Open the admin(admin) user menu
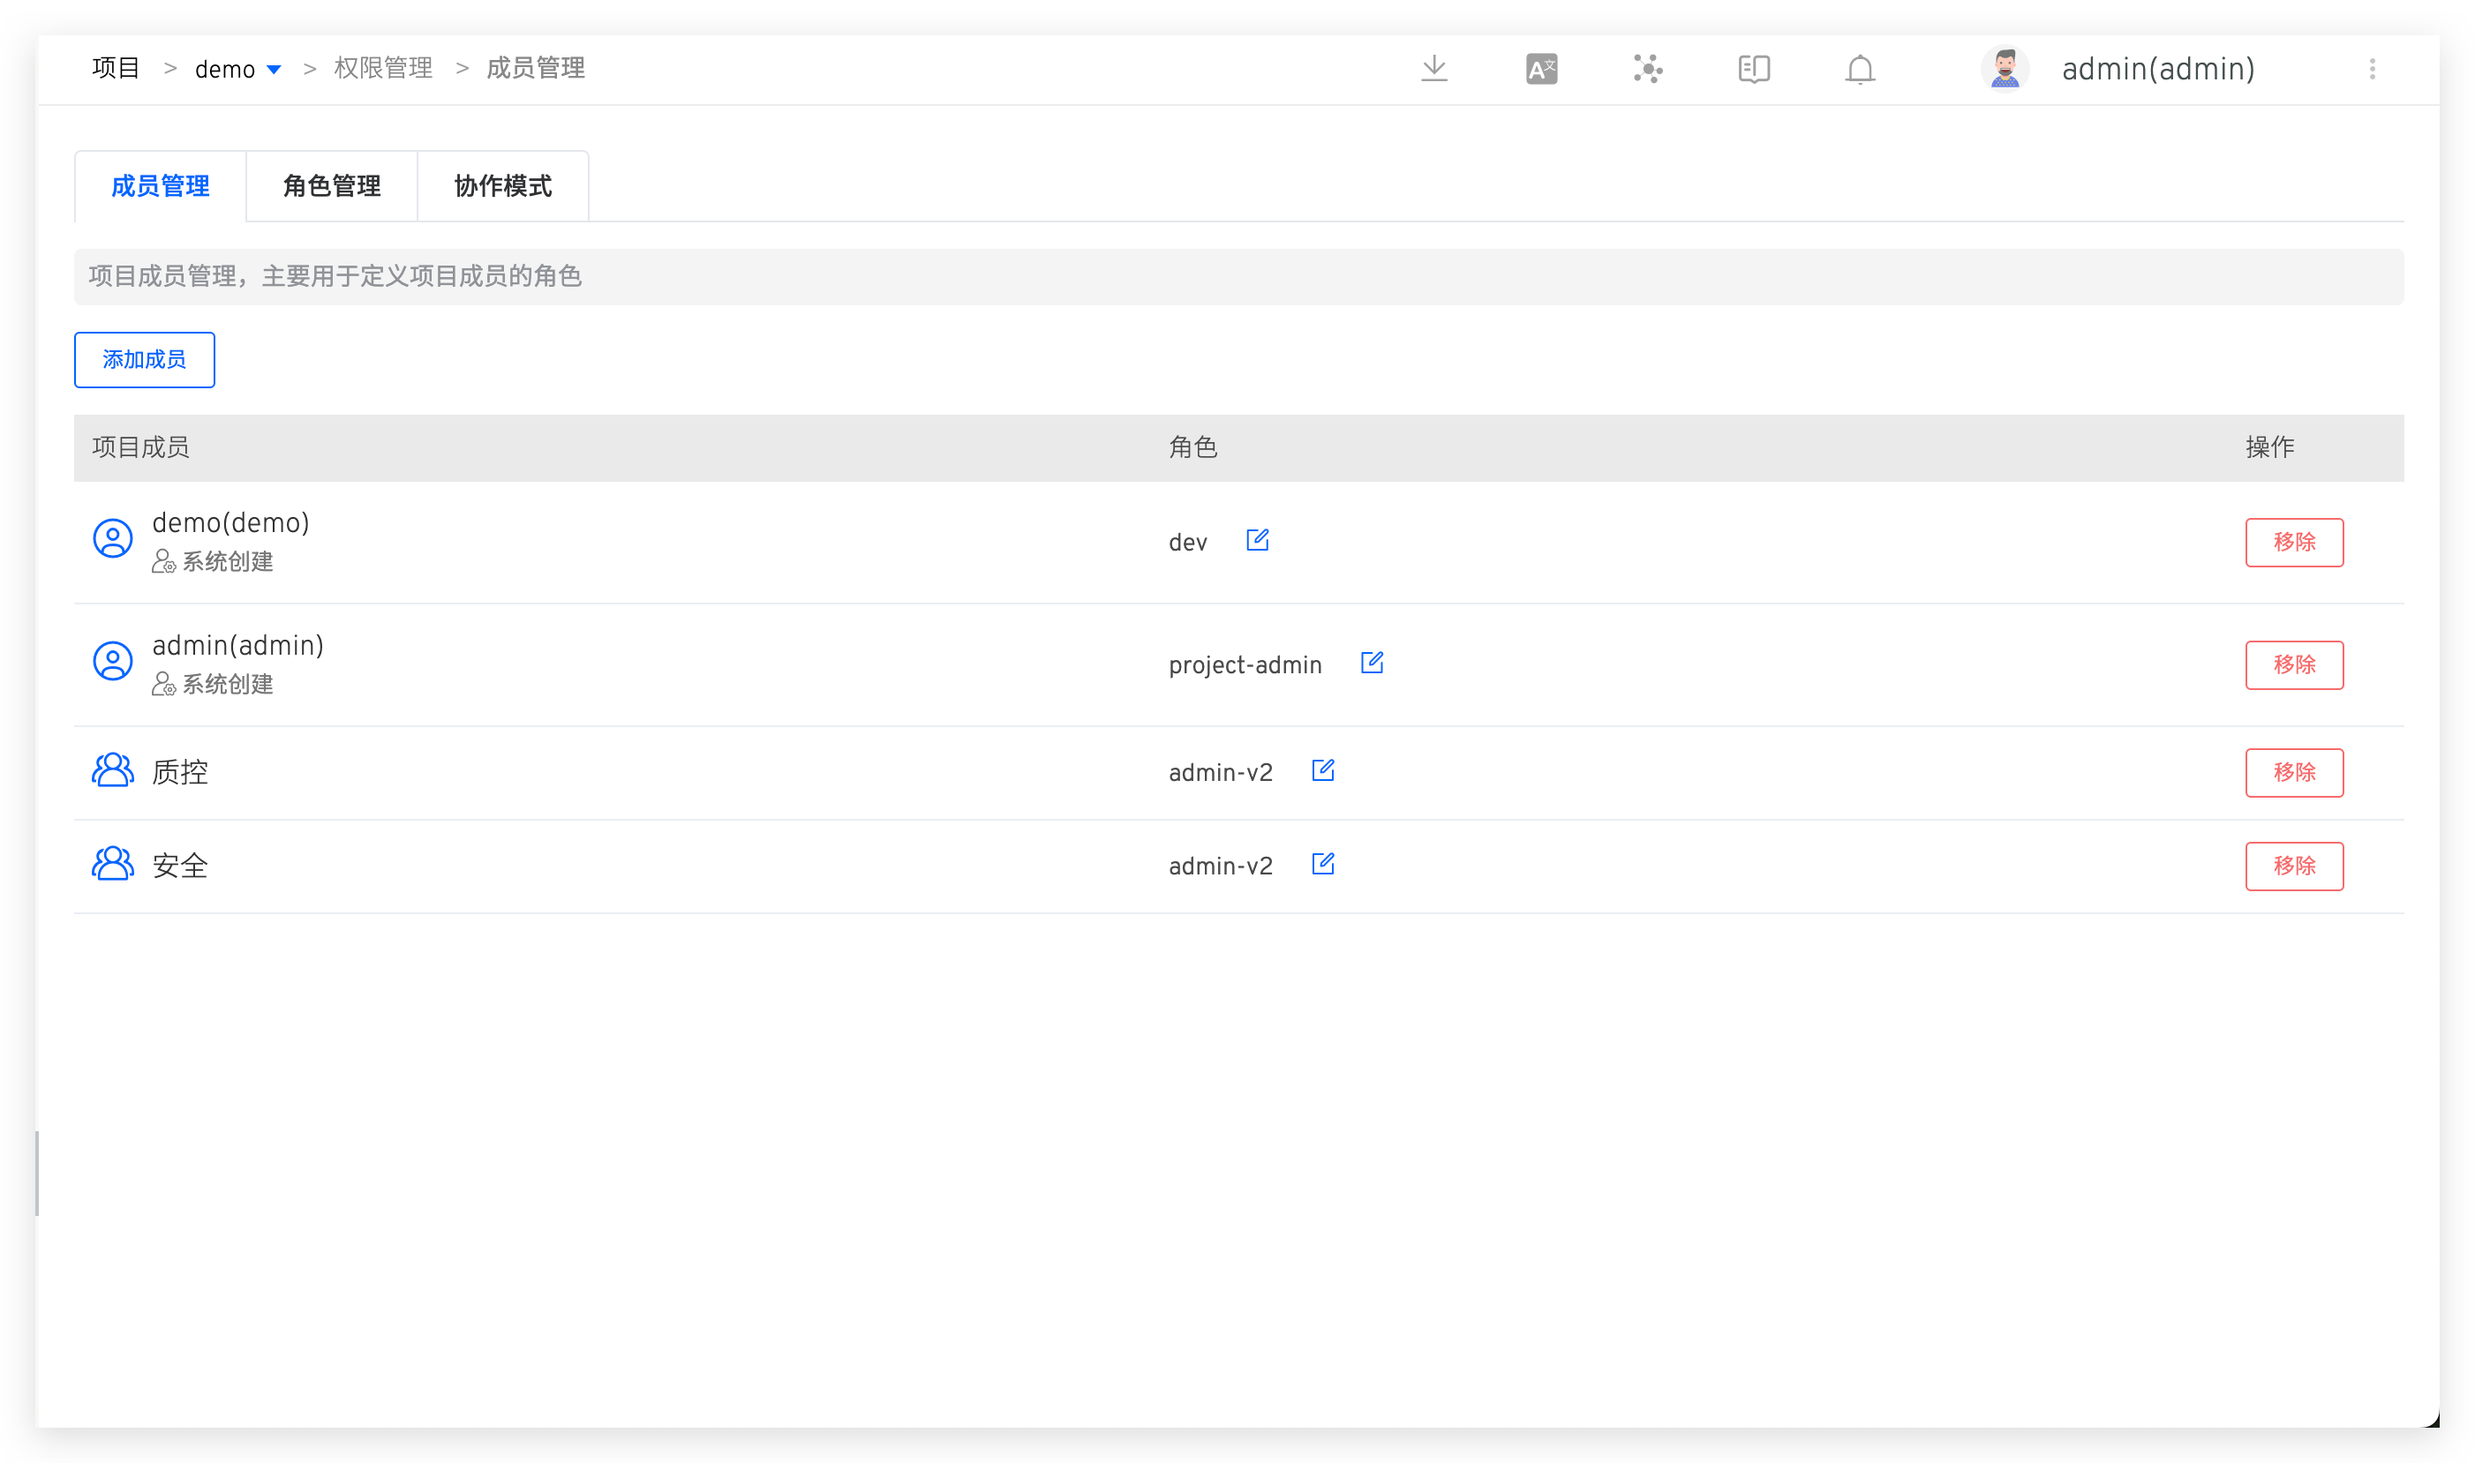Viewport: 2475px width, 1463px height. pos(2157,69)
